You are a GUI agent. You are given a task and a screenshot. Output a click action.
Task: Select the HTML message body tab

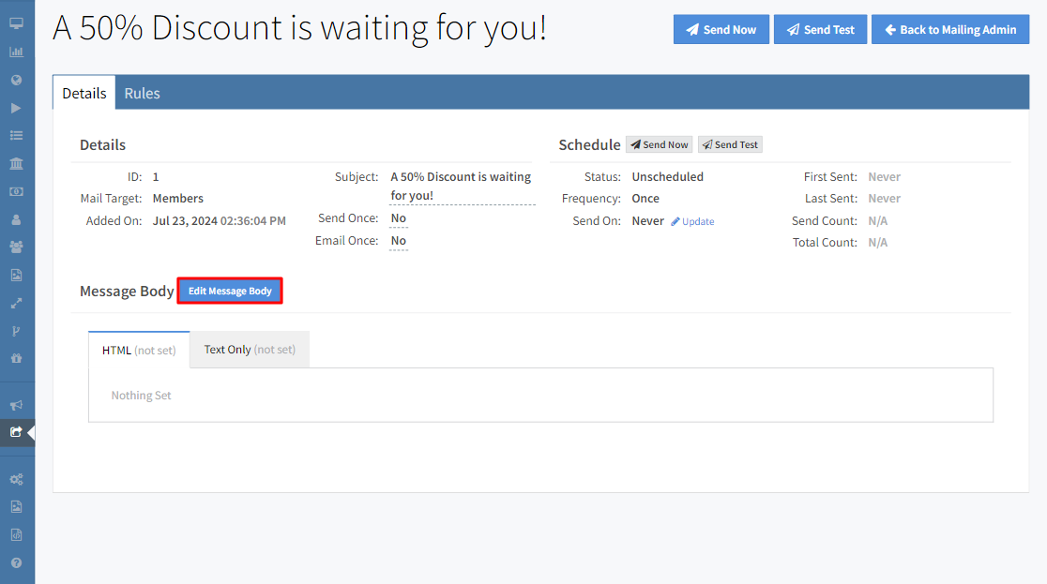click(x=139, y=350)
